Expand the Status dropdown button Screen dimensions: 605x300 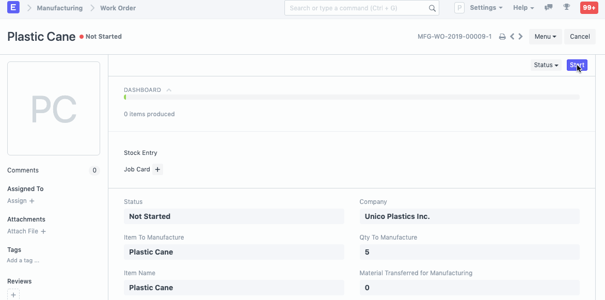(x=546, y=65)
